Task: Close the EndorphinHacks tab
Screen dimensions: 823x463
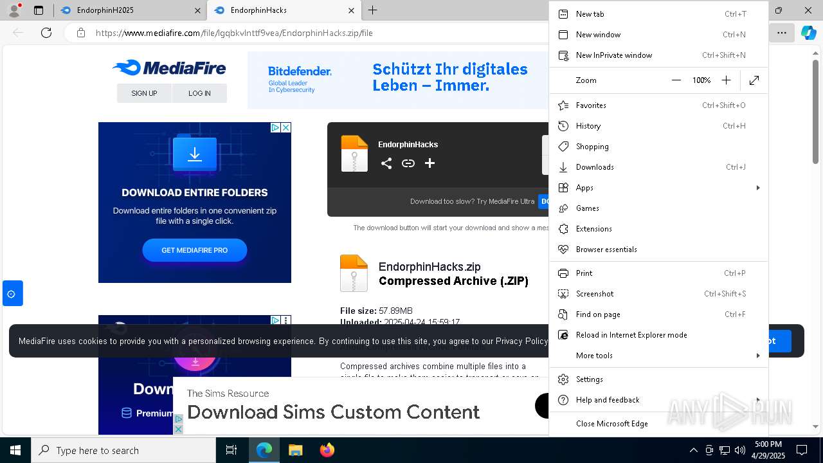Action: click(351, 10)
